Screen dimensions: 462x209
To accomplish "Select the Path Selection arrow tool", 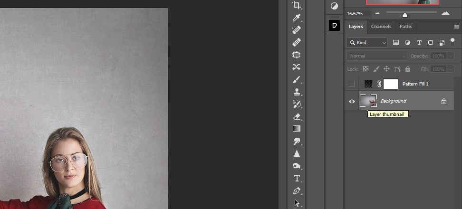I will [x=297, y=203].
